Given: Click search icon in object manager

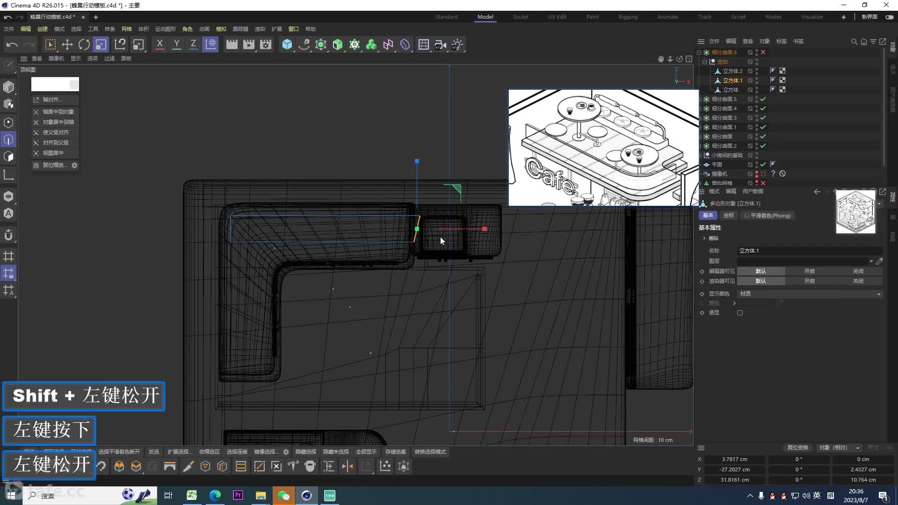Looking at the screenshot, I should [x=855, y=42].
